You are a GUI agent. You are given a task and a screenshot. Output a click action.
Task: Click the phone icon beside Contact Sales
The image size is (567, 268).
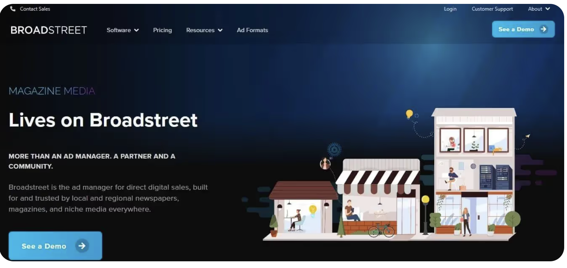(13, 9)
